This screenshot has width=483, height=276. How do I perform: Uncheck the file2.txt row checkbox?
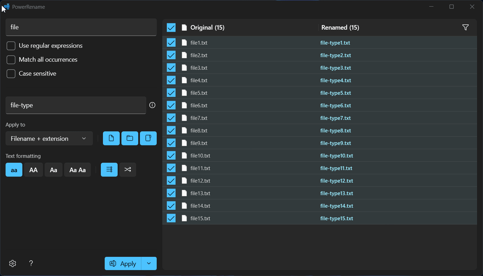171,55
